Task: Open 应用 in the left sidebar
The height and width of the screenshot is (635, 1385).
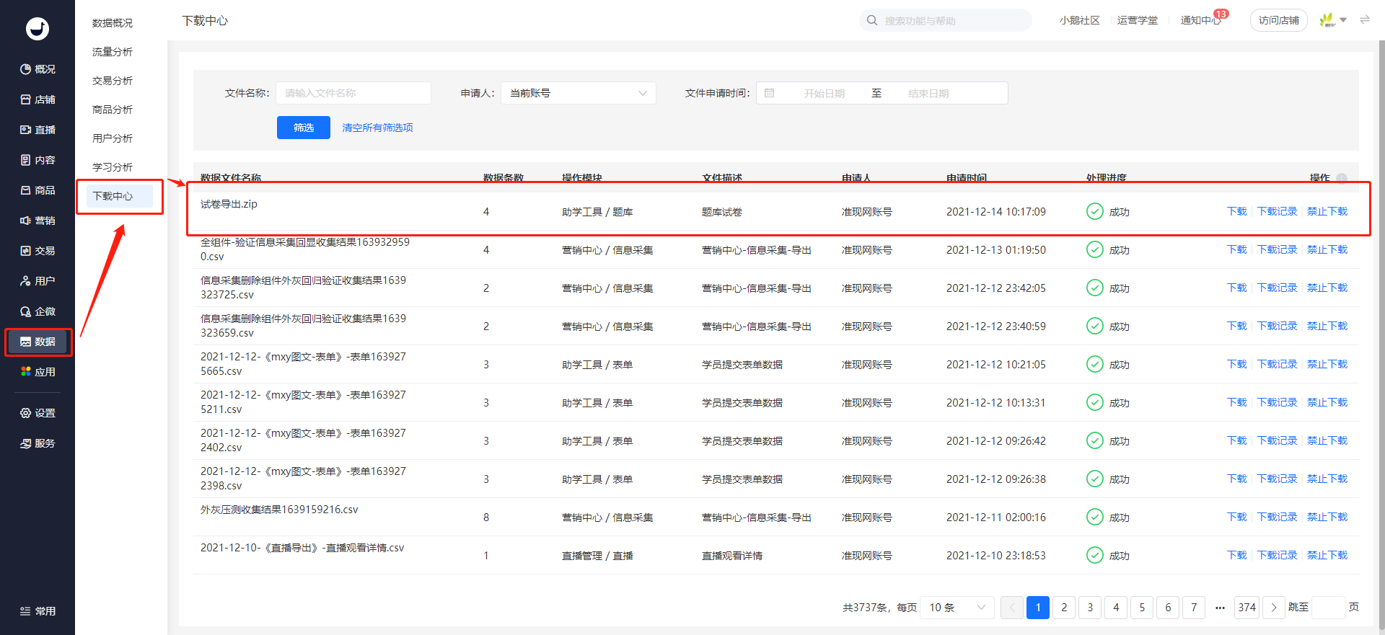Action: [38, 372]
